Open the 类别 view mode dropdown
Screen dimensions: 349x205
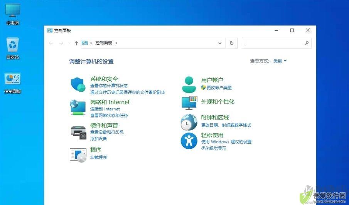click(x=280, y=61)
